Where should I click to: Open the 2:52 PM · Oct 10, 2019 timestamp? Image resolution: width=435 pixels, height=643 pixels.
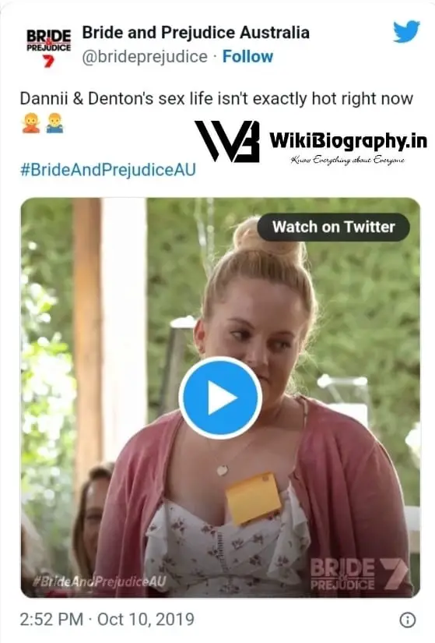point(107,619)
